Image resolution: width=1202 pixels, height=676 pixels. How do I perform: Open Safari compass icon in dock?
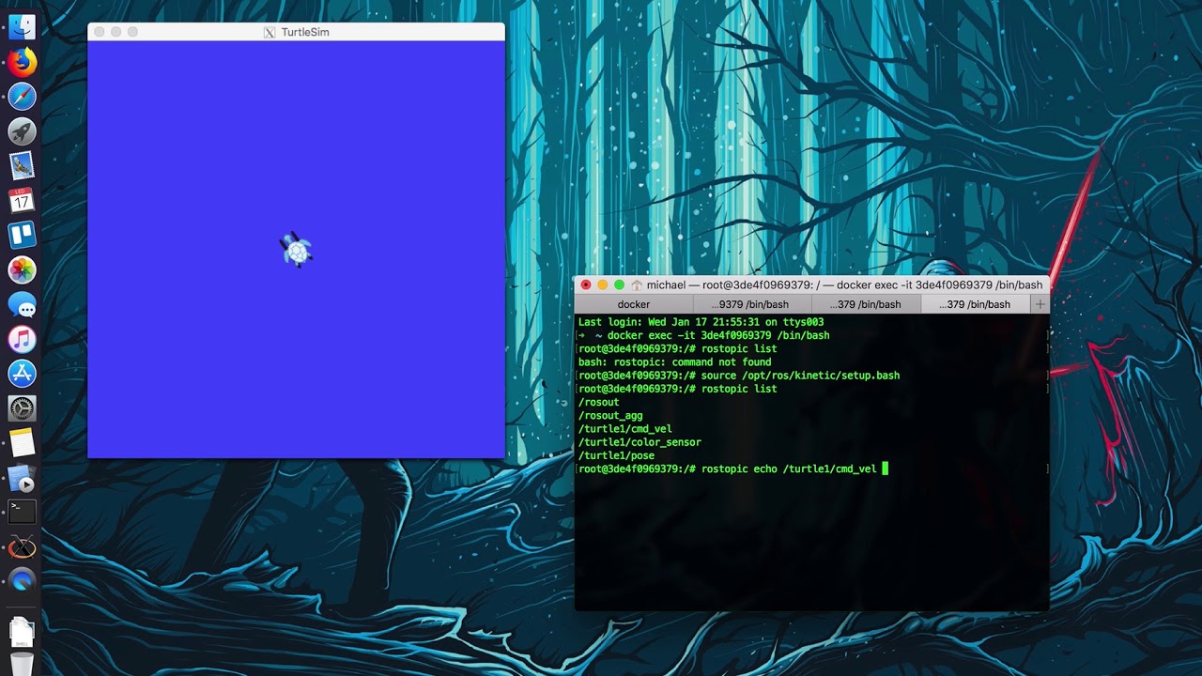tap(22, 97)
